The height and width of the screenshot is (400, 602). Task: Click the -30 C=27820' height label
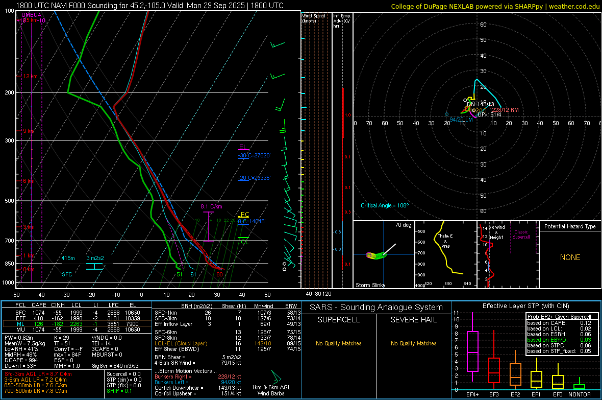pos(254,155)
